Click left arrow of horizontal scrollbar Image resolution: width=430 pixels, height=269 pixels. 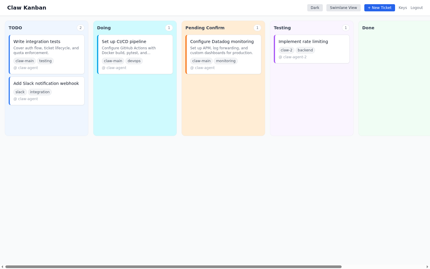coord(2,267)
